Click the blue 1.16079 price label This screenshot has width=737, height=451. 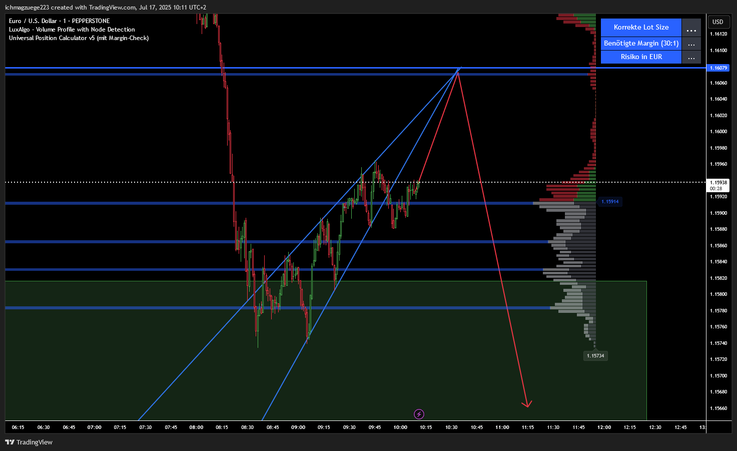(x=718, y=68)
